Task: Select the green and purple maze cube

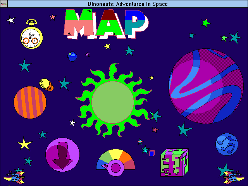Action: coord(174,162)
